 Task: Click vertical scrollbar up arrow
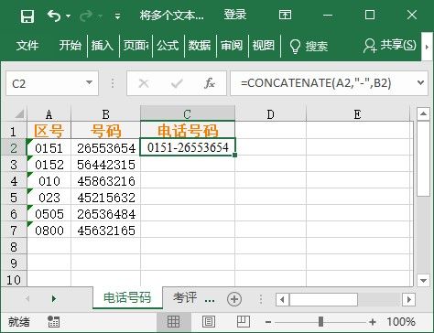pos(423,114)
